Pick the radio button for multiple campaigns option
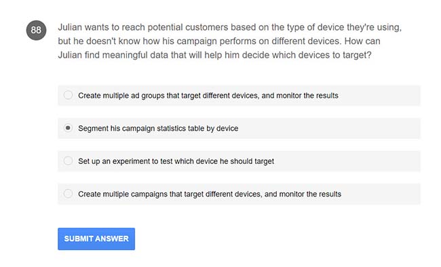Viewport: 441px width, 267px height. 68,194
